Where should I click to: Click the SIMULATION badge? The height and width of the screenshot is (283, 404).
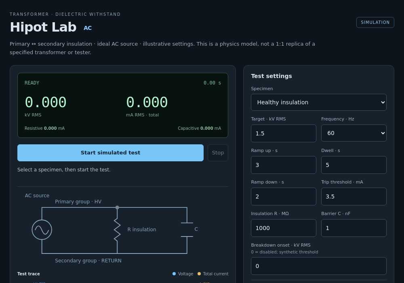375,22
